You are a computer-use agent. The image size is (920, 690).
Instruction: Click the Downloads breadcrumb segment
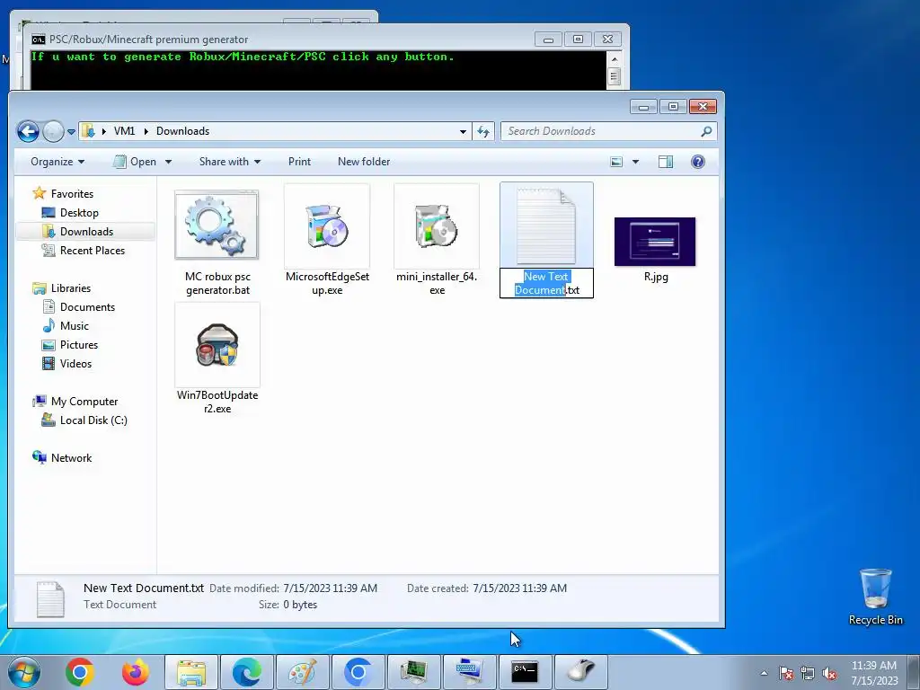tap(182, 131)
